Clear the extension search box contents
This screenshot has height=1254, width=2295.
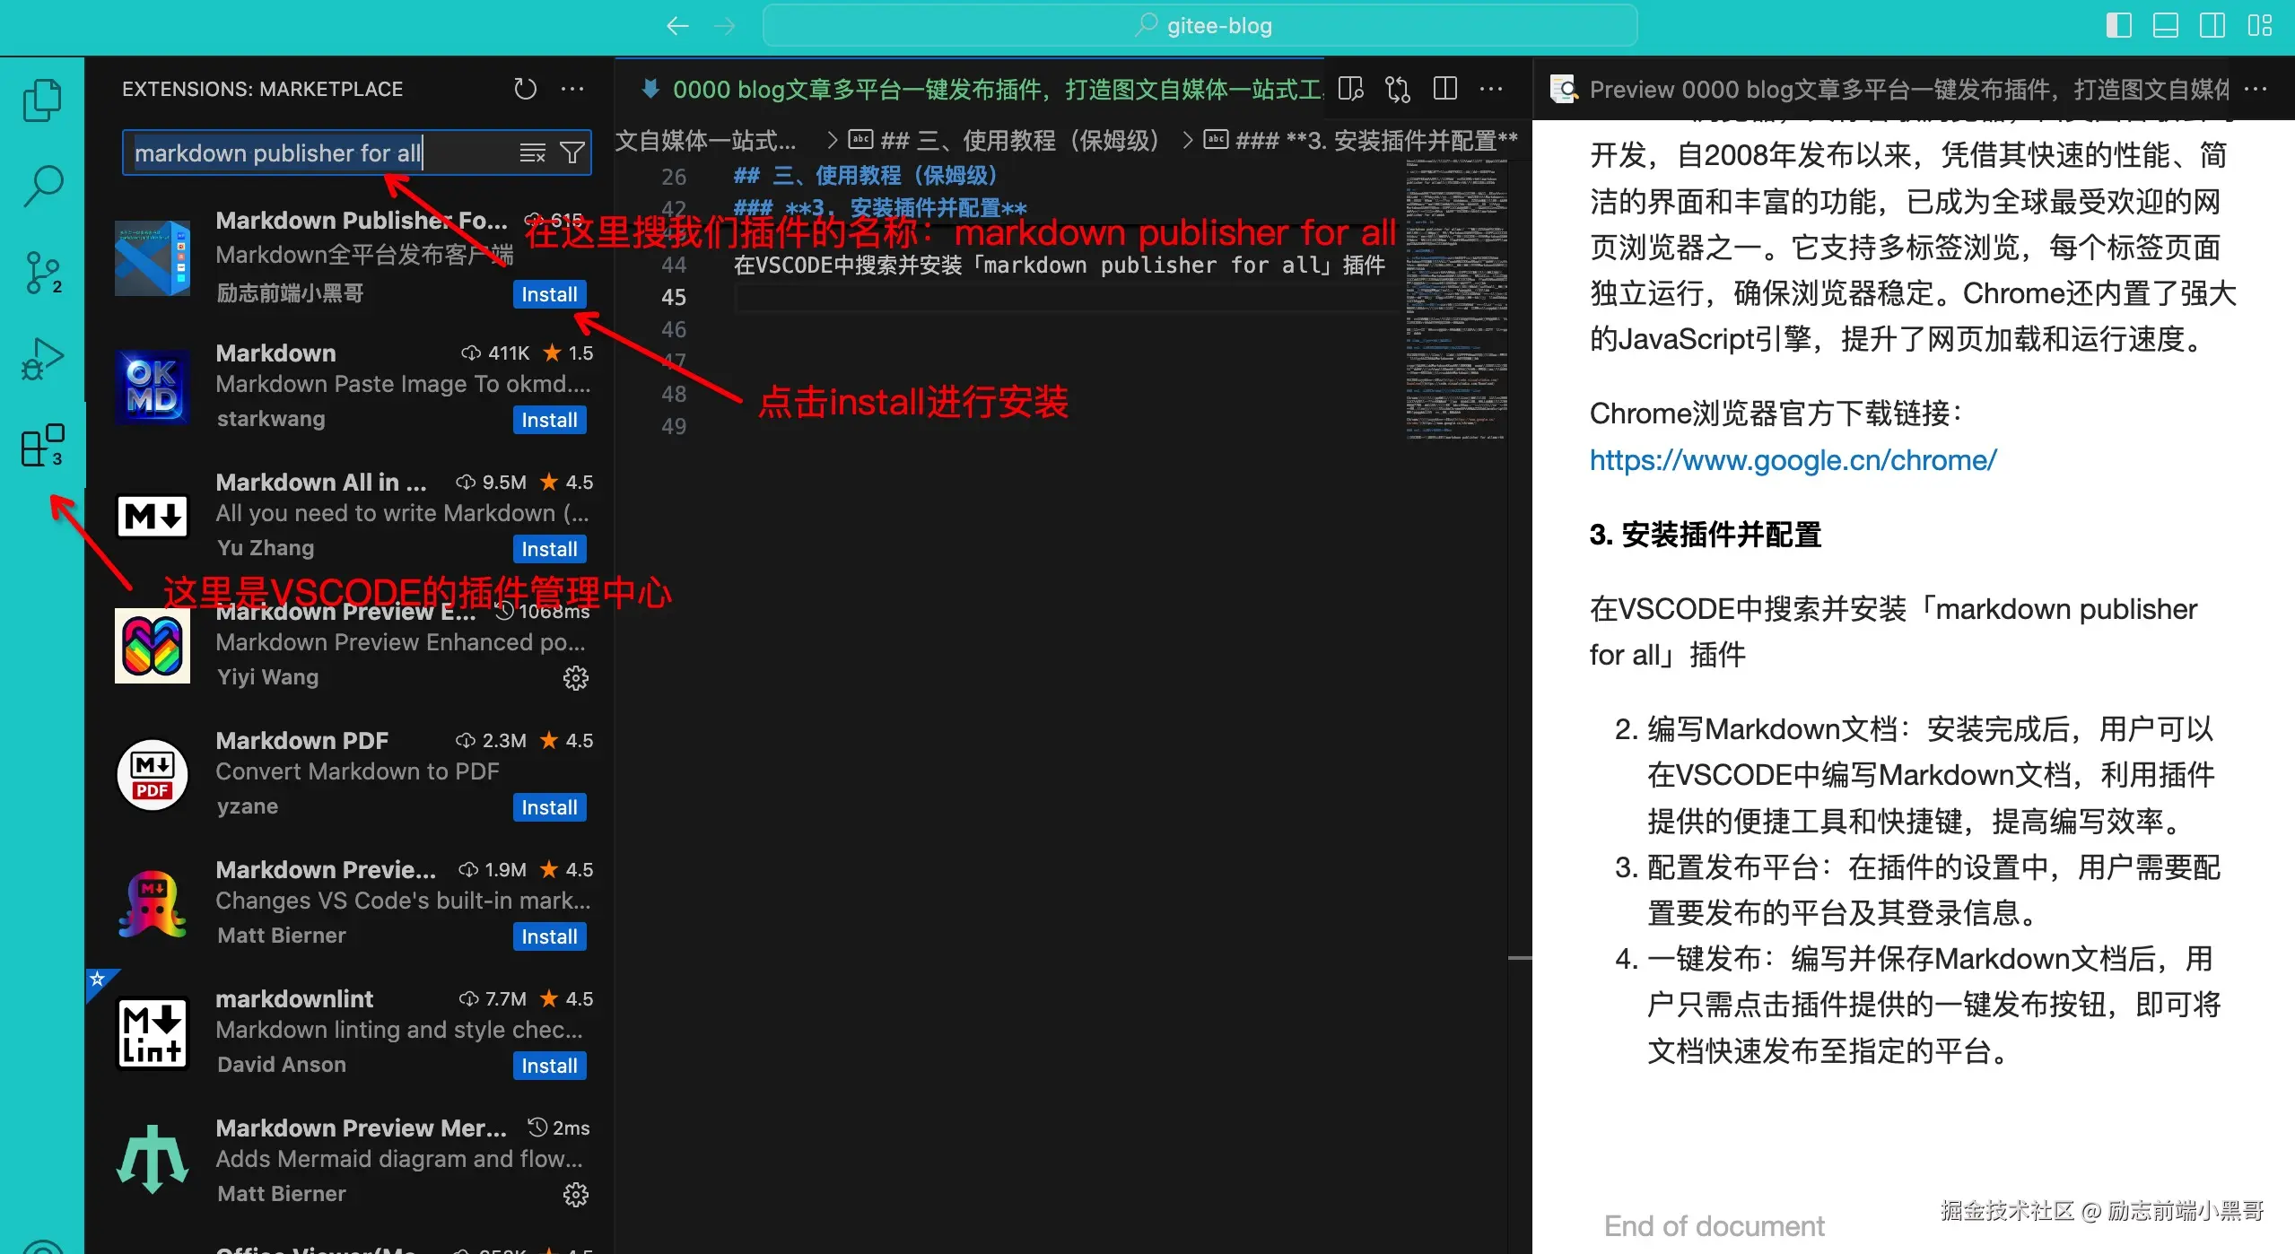point(533,152)
